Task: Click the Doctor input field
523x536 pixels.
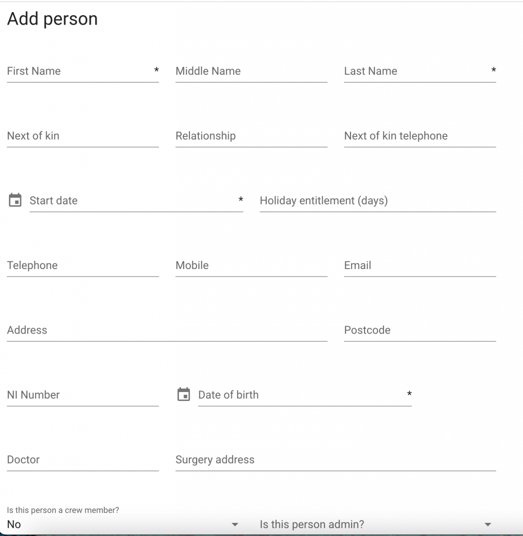Action: point(82,460)
